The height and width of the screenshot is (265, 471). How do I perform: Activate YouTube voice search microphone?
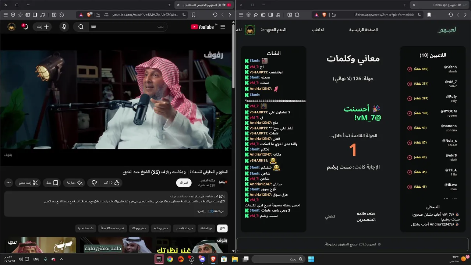[x=64, y=27]
